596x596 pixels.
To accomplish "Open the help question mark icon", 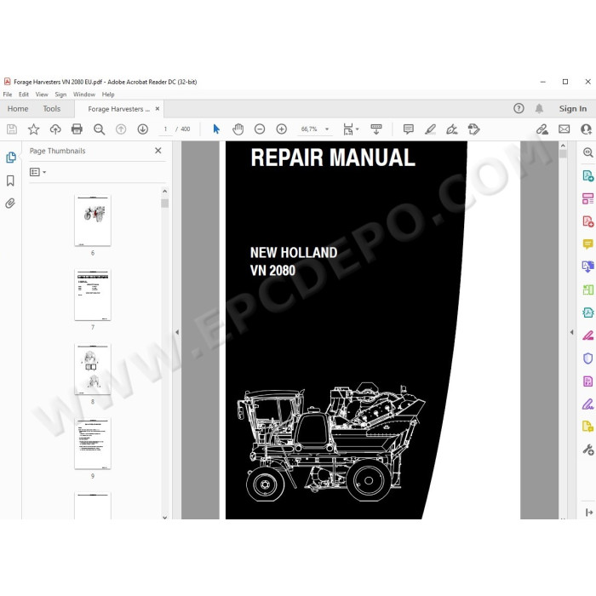I will click(x=519, y=109).
